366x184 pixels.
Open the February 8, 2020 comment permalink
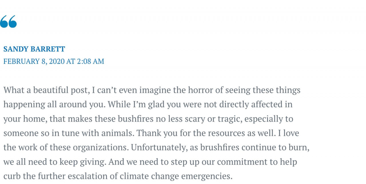click(x=54, y=61)
